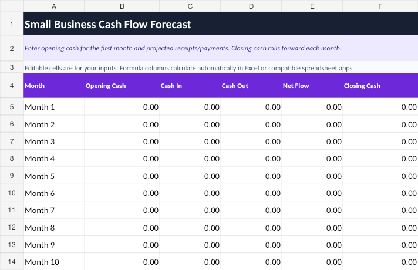The height and width of the screenshot is (270, 418).
Task: Select the Month 7 label cell
Action: pos(54,210)
